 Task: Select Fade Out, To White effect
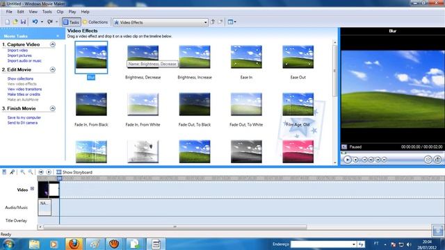pos(246,104)
